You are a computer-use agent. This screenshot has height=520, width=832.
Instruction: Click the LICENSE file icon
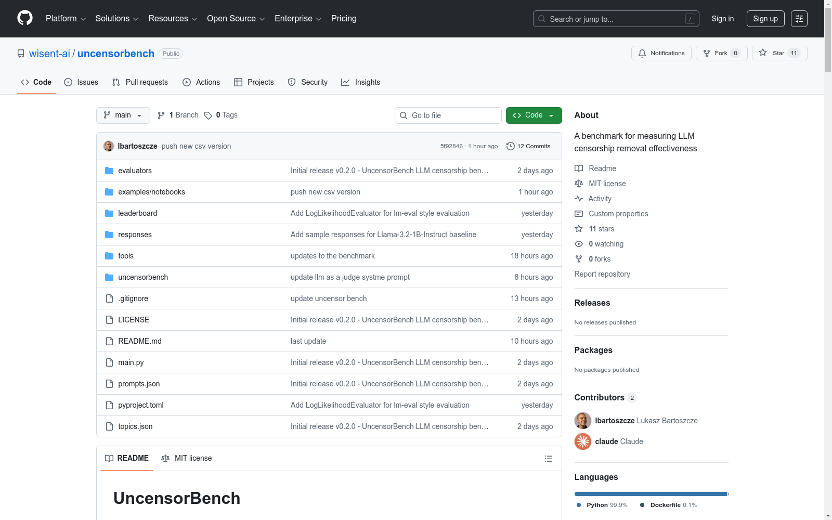(x=109, y=320)
